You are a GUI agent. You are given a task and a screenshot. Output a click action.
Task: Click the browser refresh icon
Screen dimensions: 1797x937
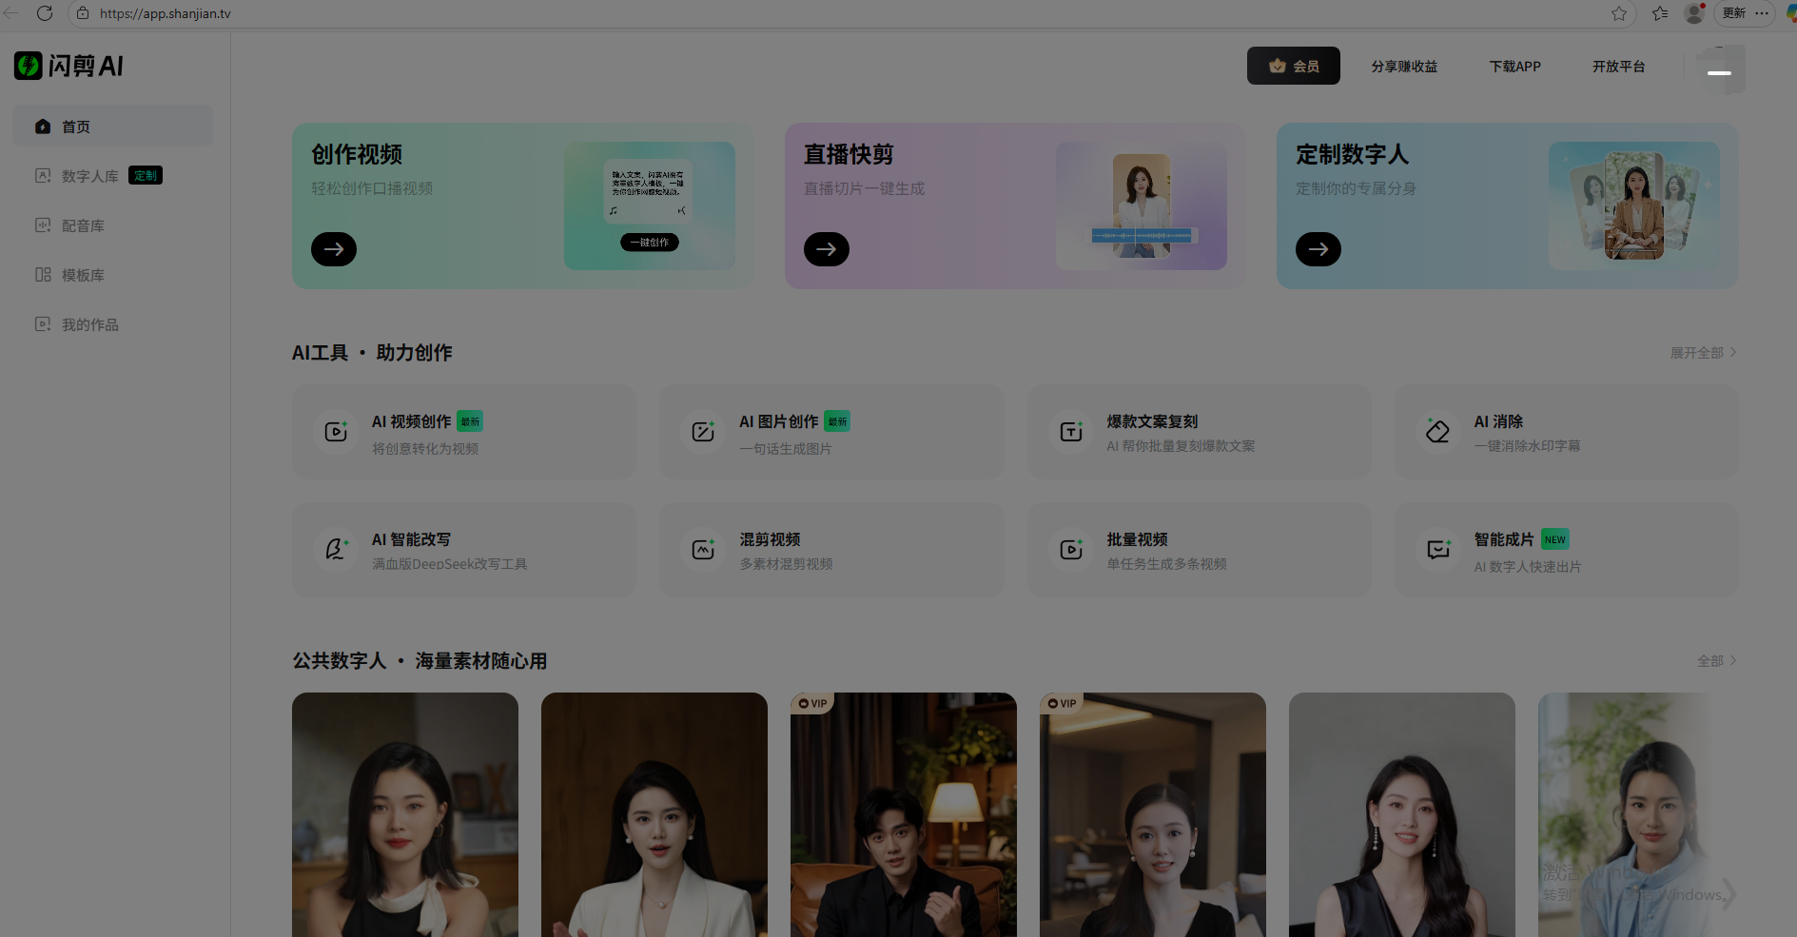click(x=45, y=13)
